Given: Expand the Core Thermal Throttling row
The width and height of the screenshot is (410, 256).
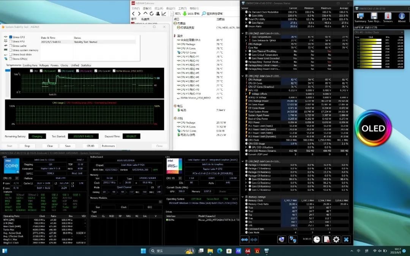Looking at the screenshot, I should pyautogui.click(x=246, y=51).
